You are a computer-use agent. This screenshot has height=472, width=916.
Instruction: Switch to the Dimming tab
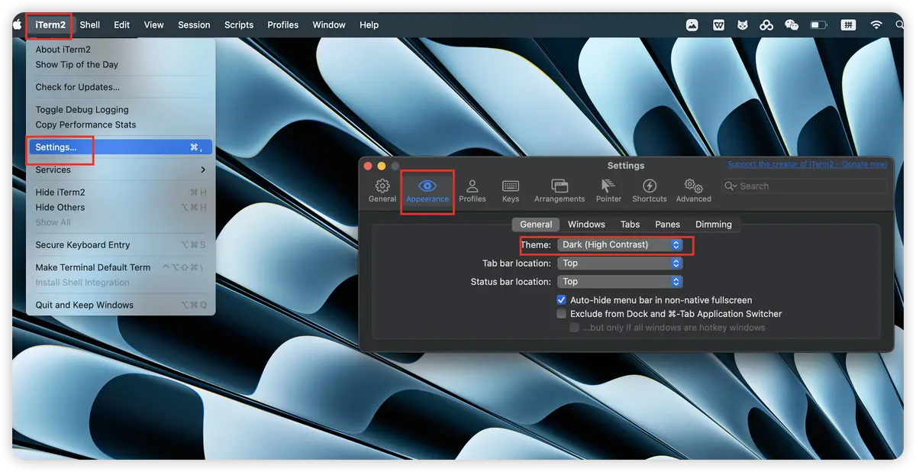(x=714, y=225)
